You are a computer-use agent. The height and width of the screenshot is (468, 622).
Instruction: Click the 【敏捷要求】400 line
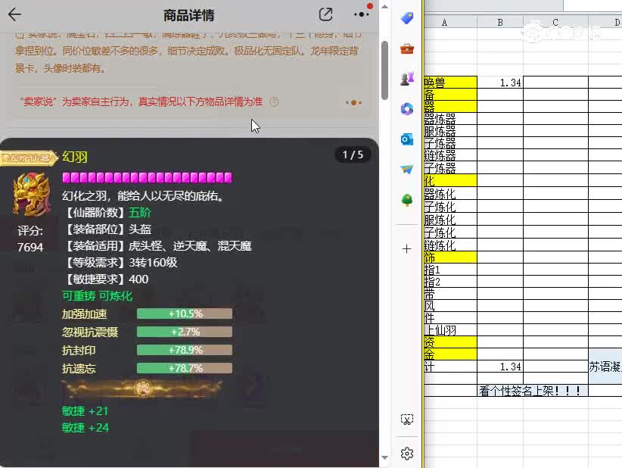click(x=105, y=279)
